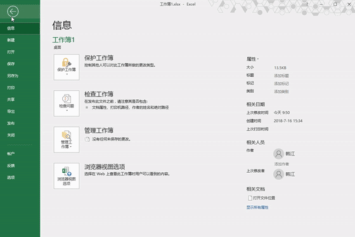Click the author avatar next to 作者
Screen dimensions: 355x237
coord(279,154)
